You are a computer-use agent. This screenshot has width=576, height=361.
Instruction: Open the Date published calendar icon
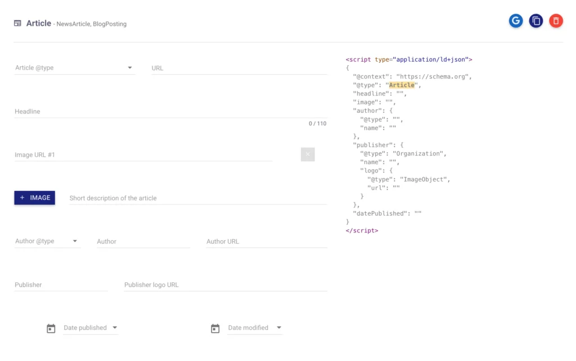coord(51,328)
